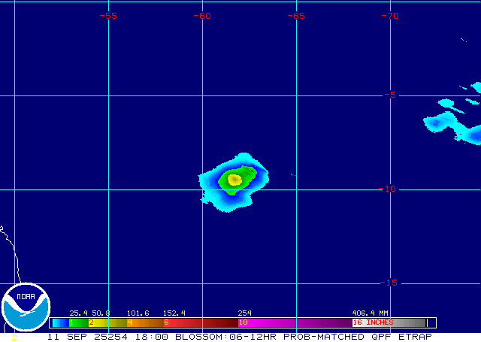Image resolution: width=481 pixels, height=342 pixels.
Task: Click the yellow storm core of Blossom
Action: pyautogui.click(x=234, y=180)
